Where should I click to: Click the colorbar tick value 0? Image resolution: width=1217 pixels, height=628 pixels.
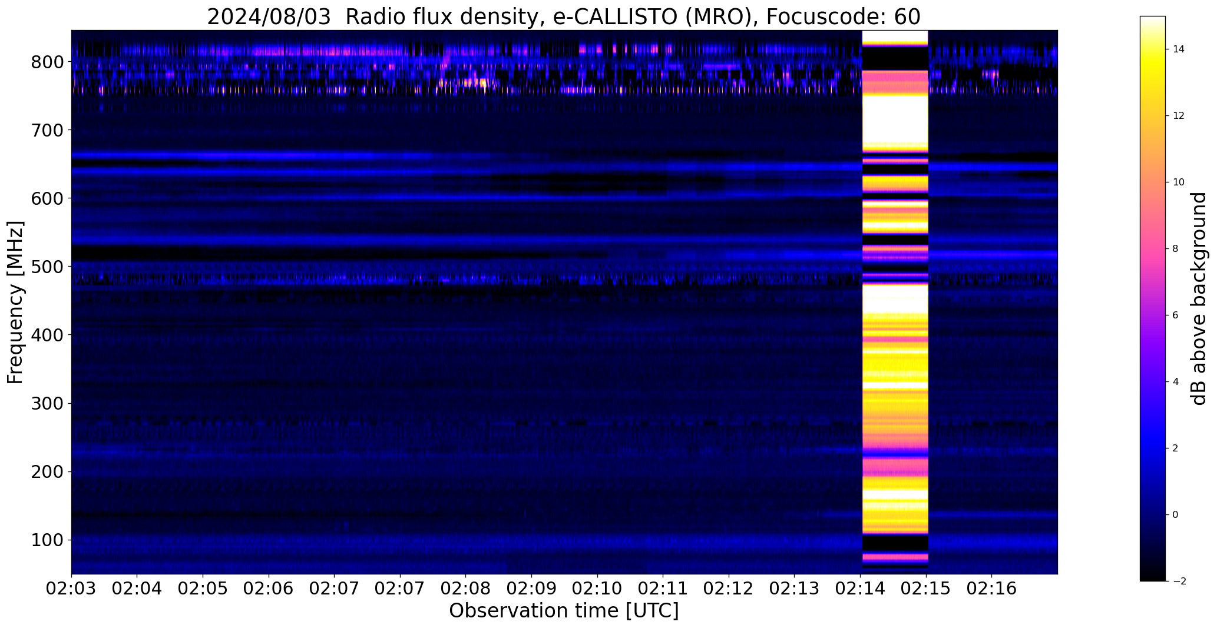[x=1176, y=515]
